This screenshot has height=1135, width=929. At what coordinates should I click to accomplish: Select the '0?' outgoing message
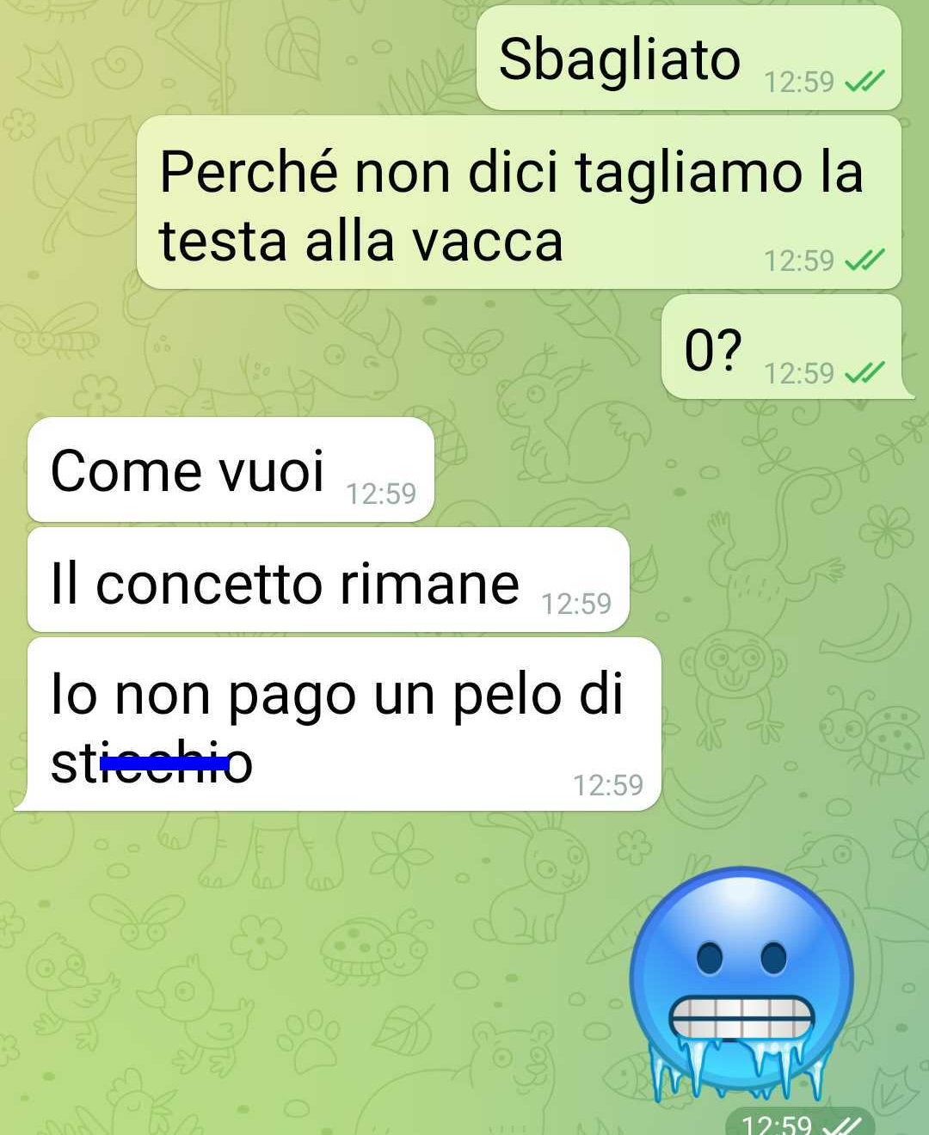tap(784, 347)
